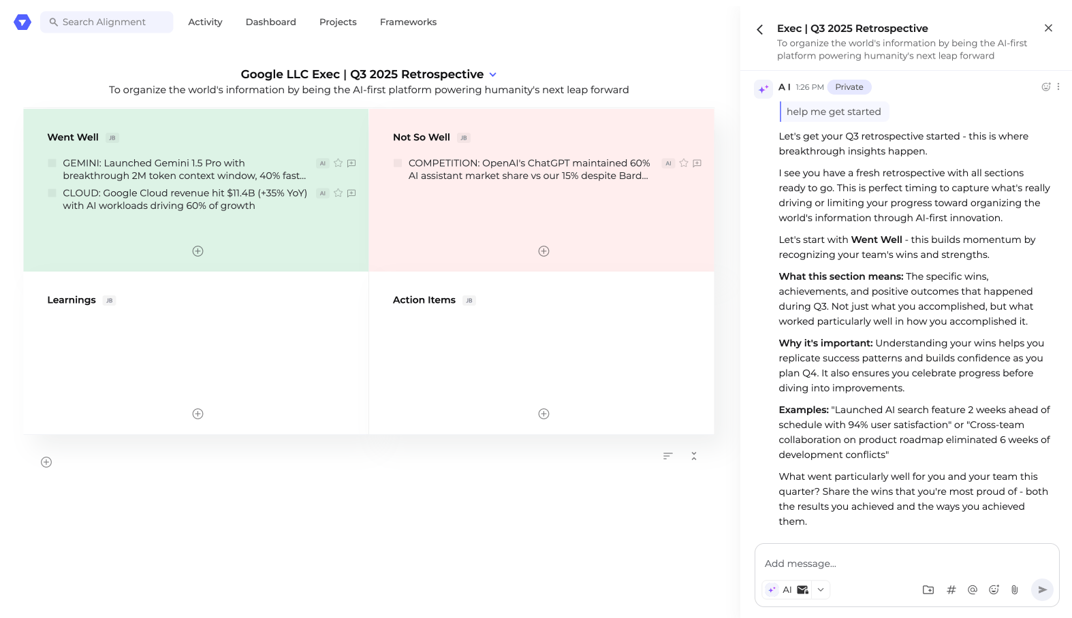
Task: Click the panel title 'Exec | Q3 2025 Retrospective'
Action: 853,29
